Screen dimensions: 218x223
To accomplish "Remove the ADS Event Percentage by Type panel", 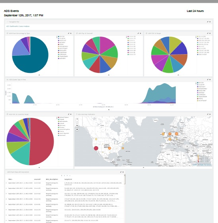I will 71,33.
